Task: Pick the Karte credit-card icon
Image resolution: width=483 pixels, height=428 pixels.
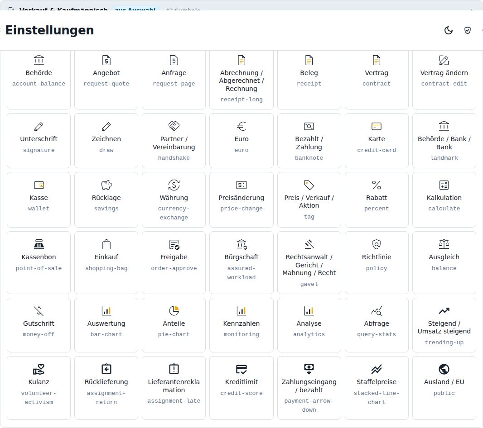Action: coord(377,126)
